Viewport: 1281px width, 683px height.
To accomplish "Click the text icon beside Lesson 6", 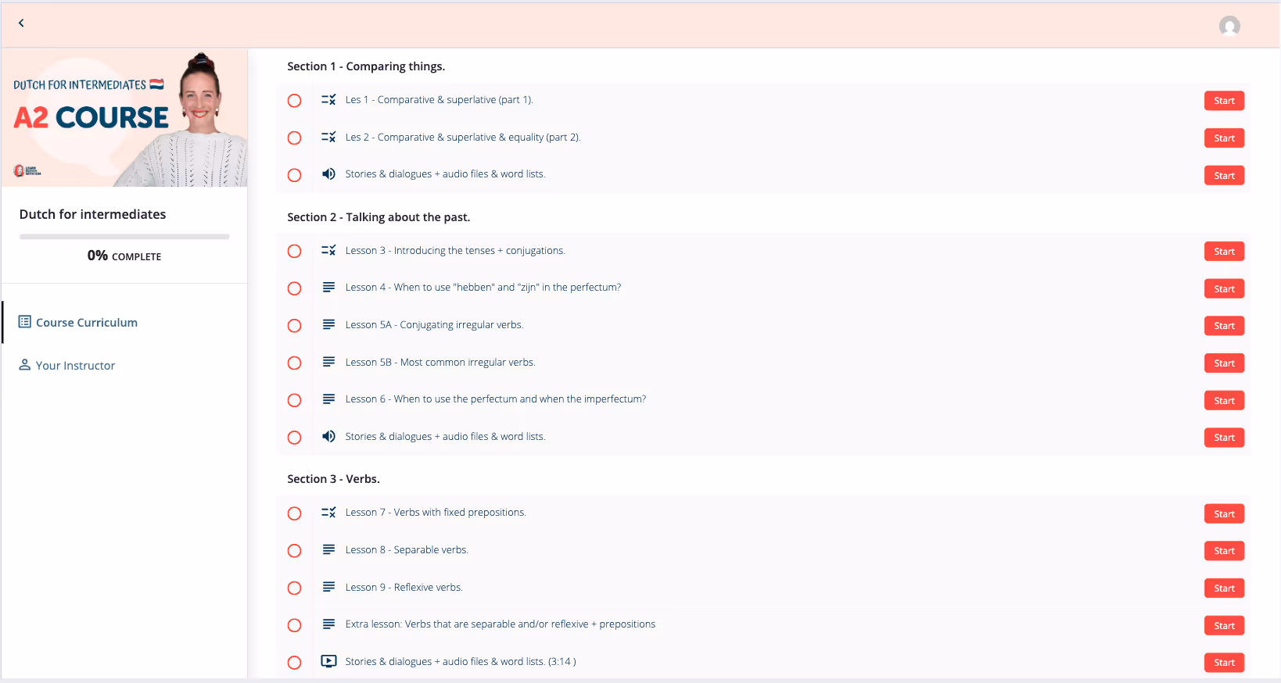I will coord(328,399).
